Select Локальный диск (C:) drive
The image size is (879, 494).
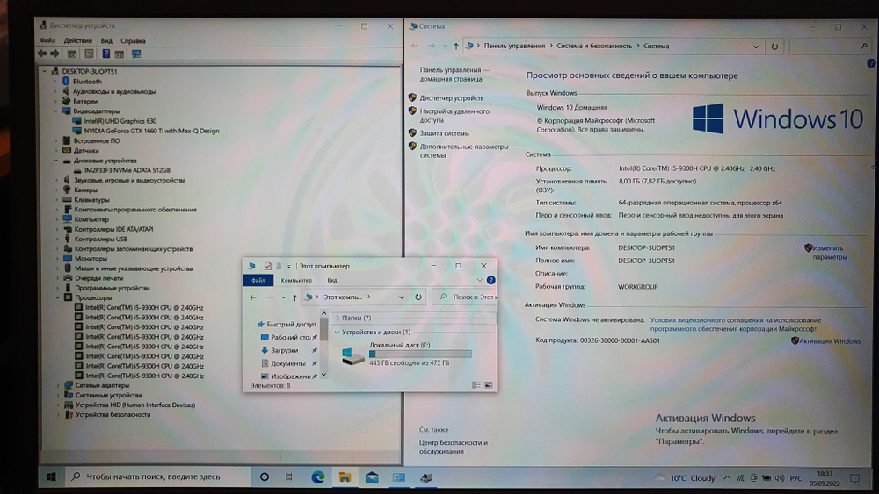(406, 354)
